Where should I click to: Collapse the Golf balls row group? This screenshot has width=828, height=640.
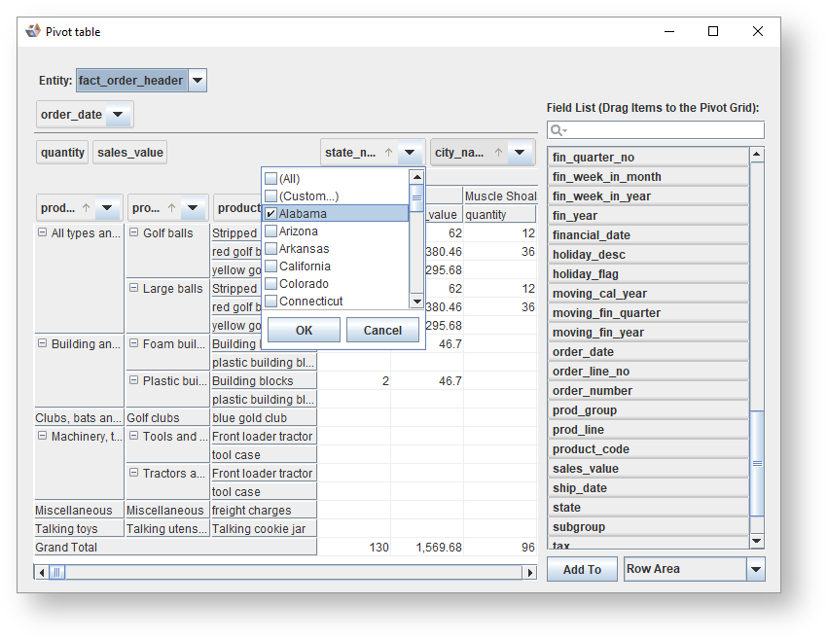[x=134, y=233]
